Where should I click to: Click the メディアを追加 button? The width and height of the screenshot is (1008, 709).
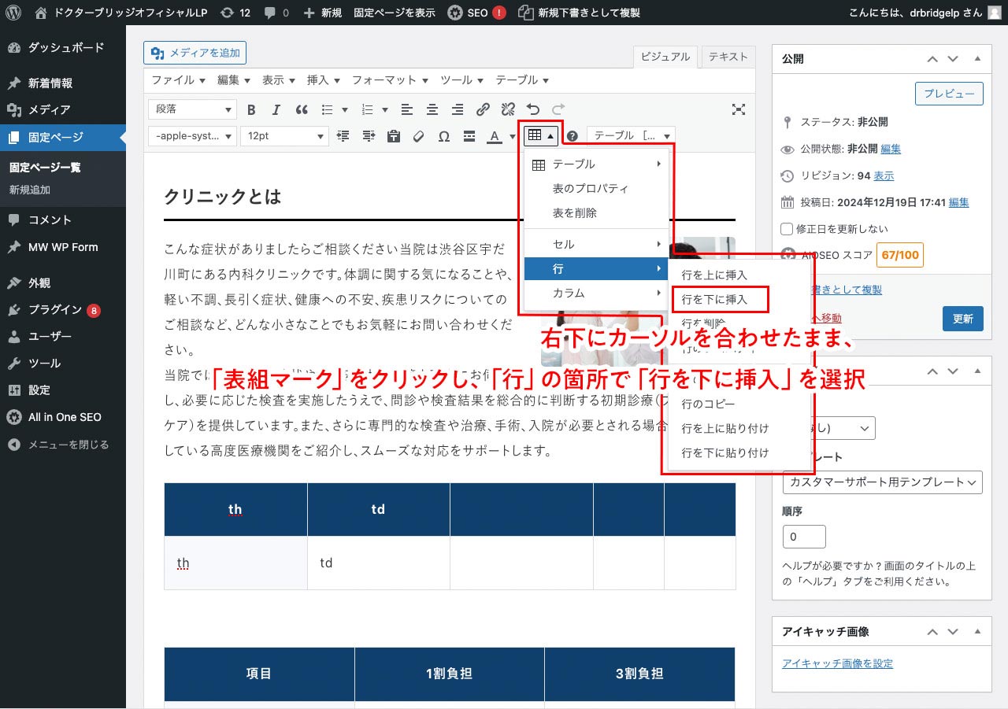coord(195,53)
